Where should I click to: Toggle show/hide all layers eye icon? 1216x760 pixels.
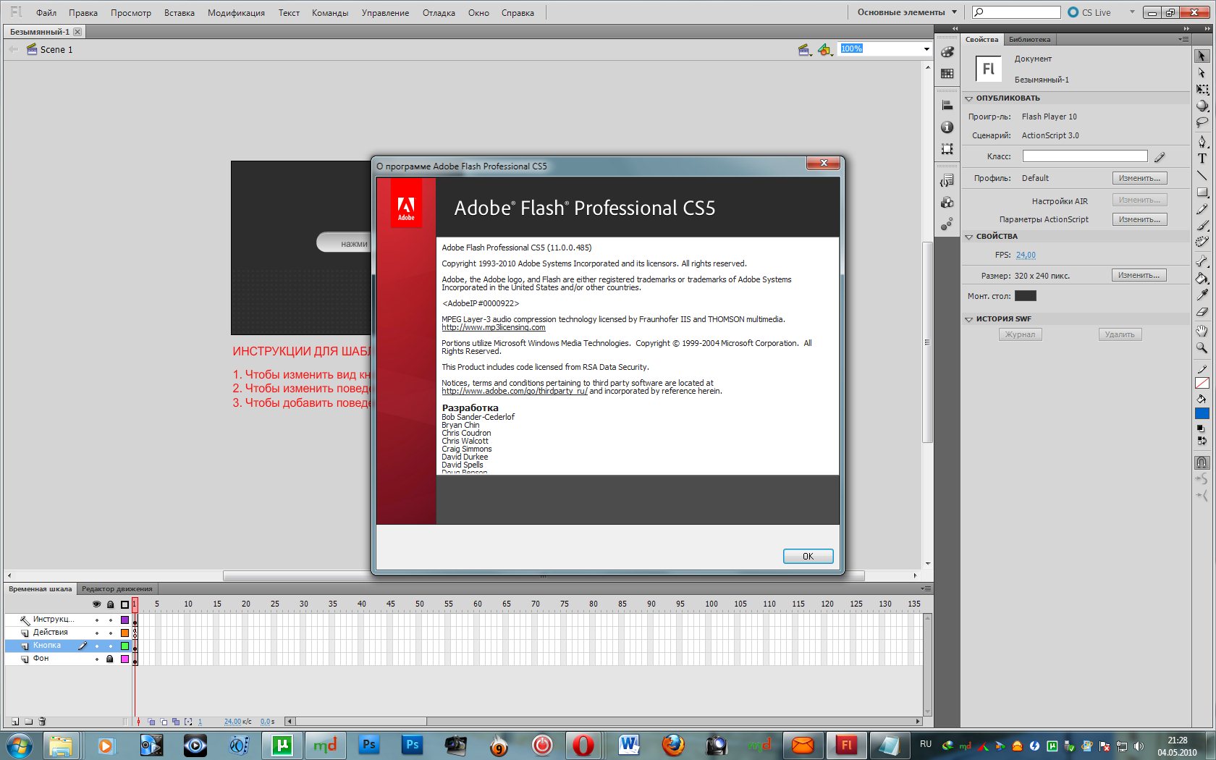click(x=96, y=604)
